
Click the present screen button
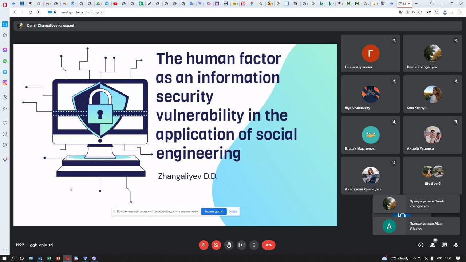point(241,245)
